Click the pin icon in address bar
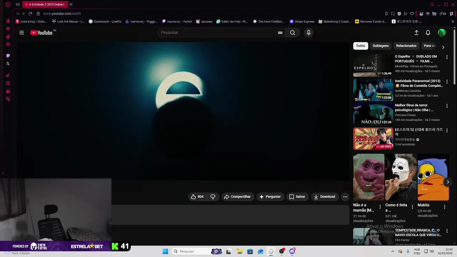This screenshot has width=457, height=257. pyautogui.click(x=386, y=14)
